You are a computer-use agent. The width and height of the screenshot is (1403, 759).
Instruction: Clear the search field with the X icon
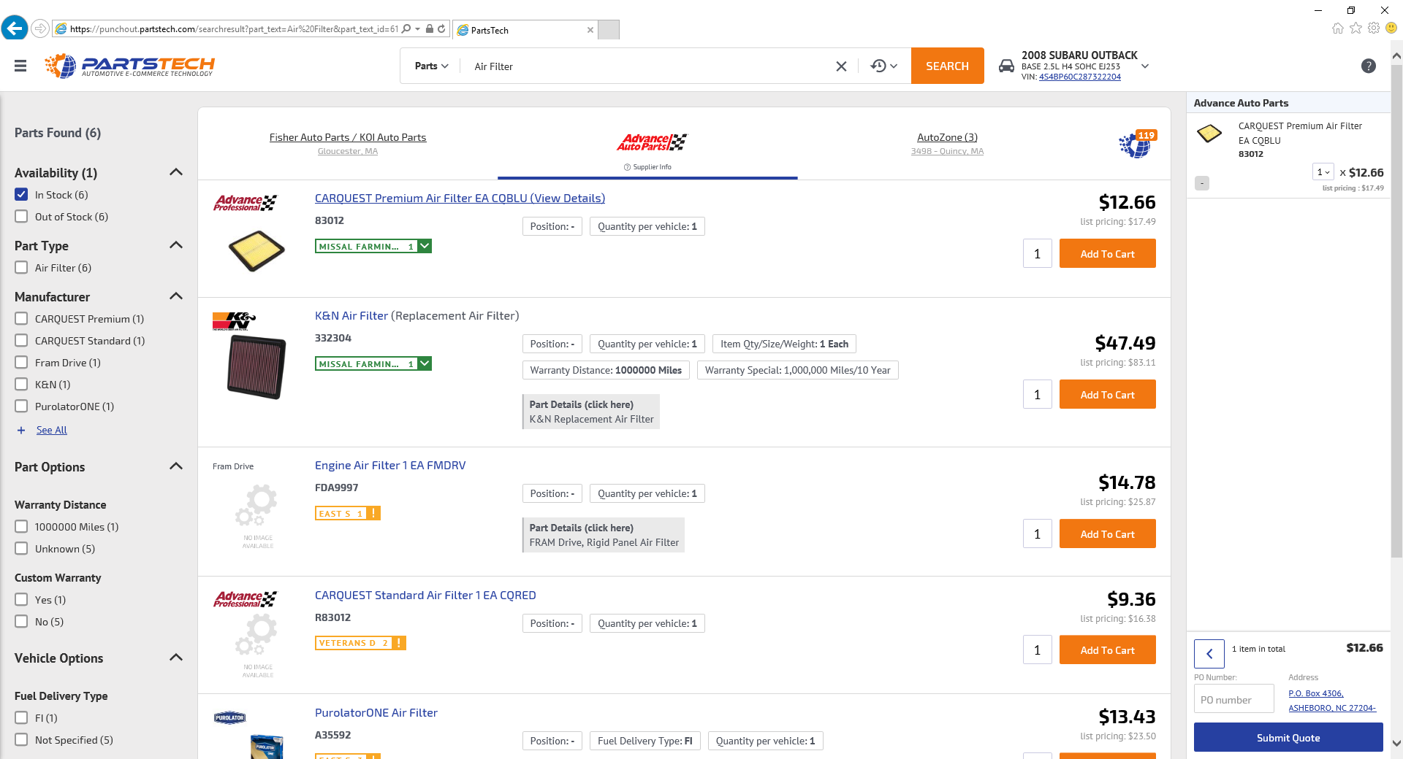pos(840,66)
